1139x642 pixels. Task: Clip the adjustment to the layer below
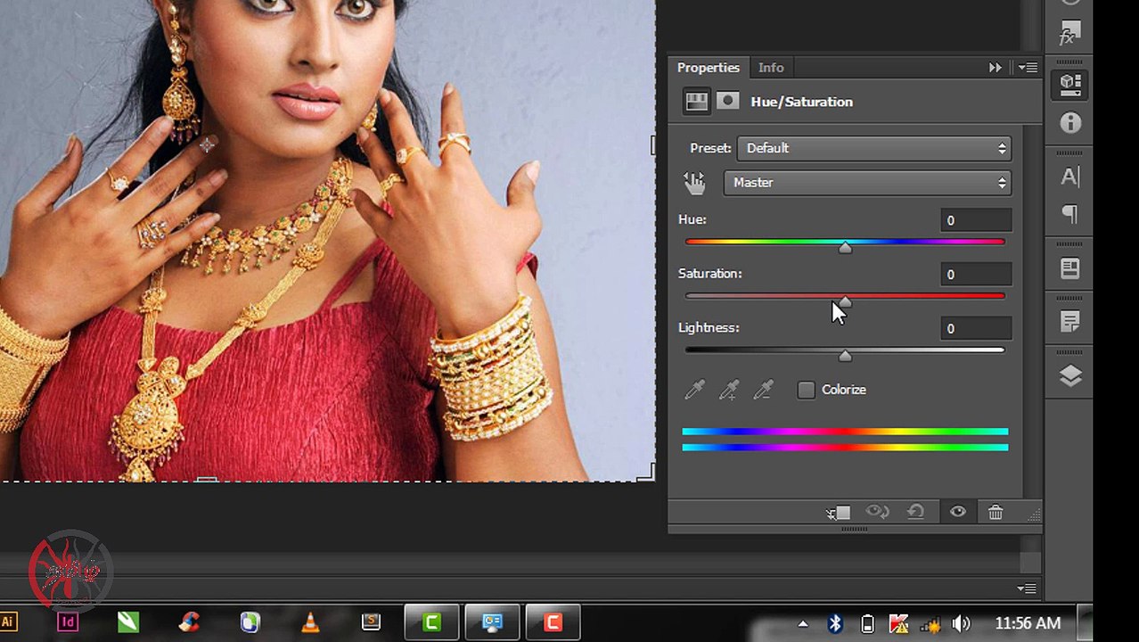point(838,513)
